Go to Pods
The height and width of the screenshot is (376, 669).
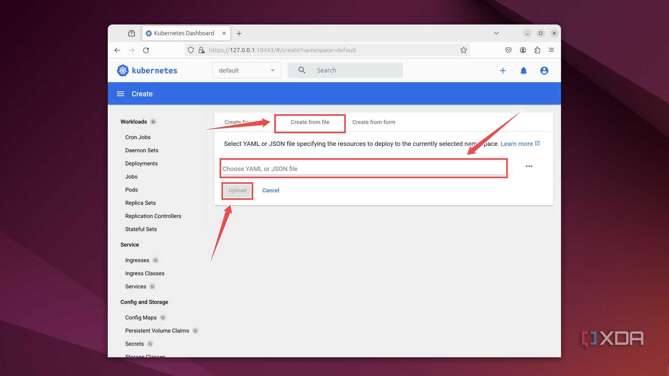click(131, 190)
